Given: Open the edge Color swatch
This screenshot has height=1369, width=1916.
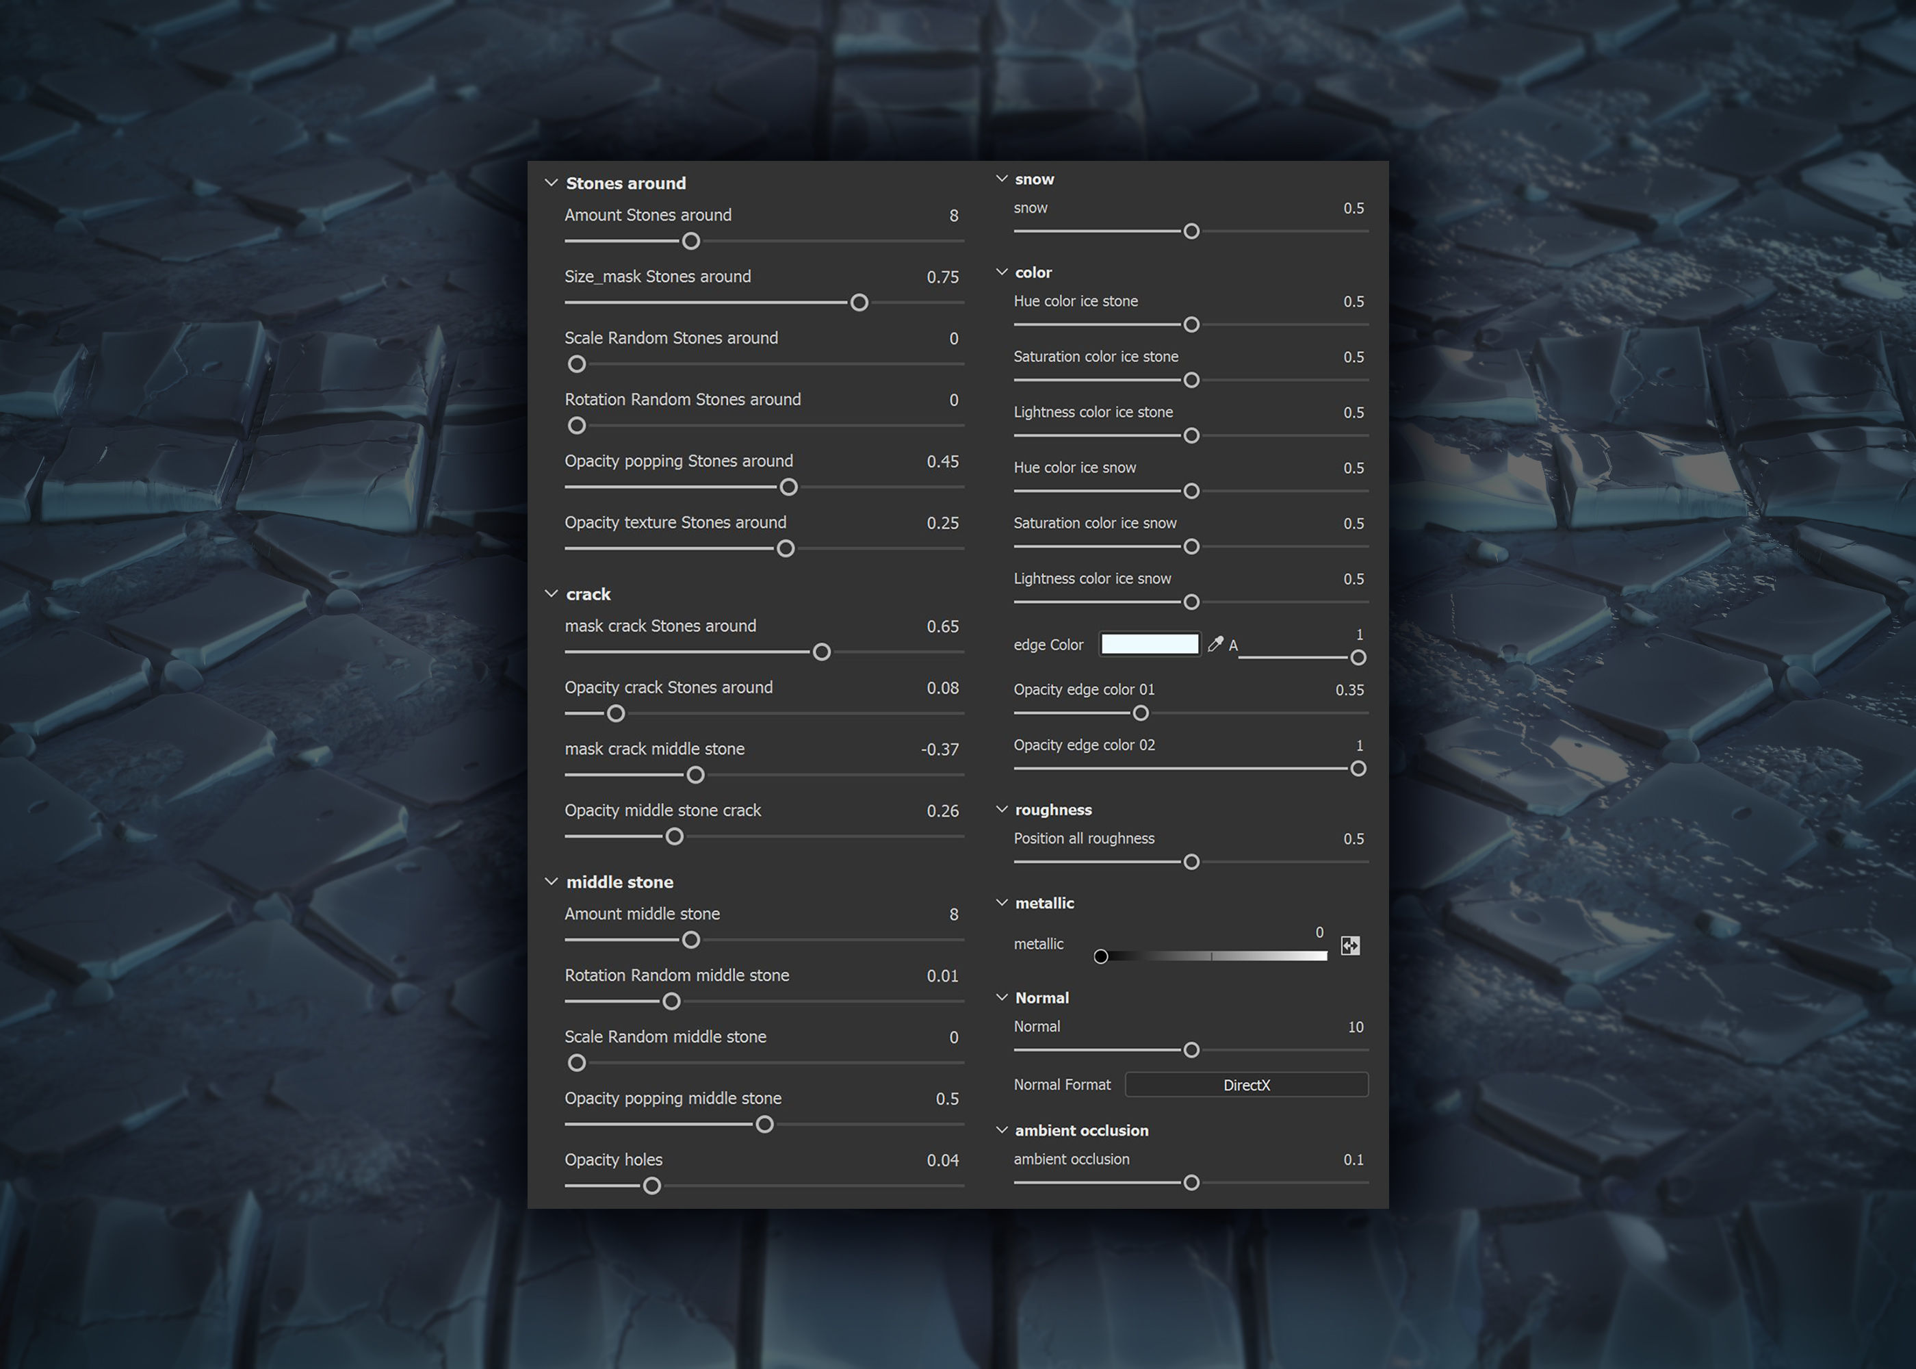Looking at the screenshot, I should tap(1150, 645).
